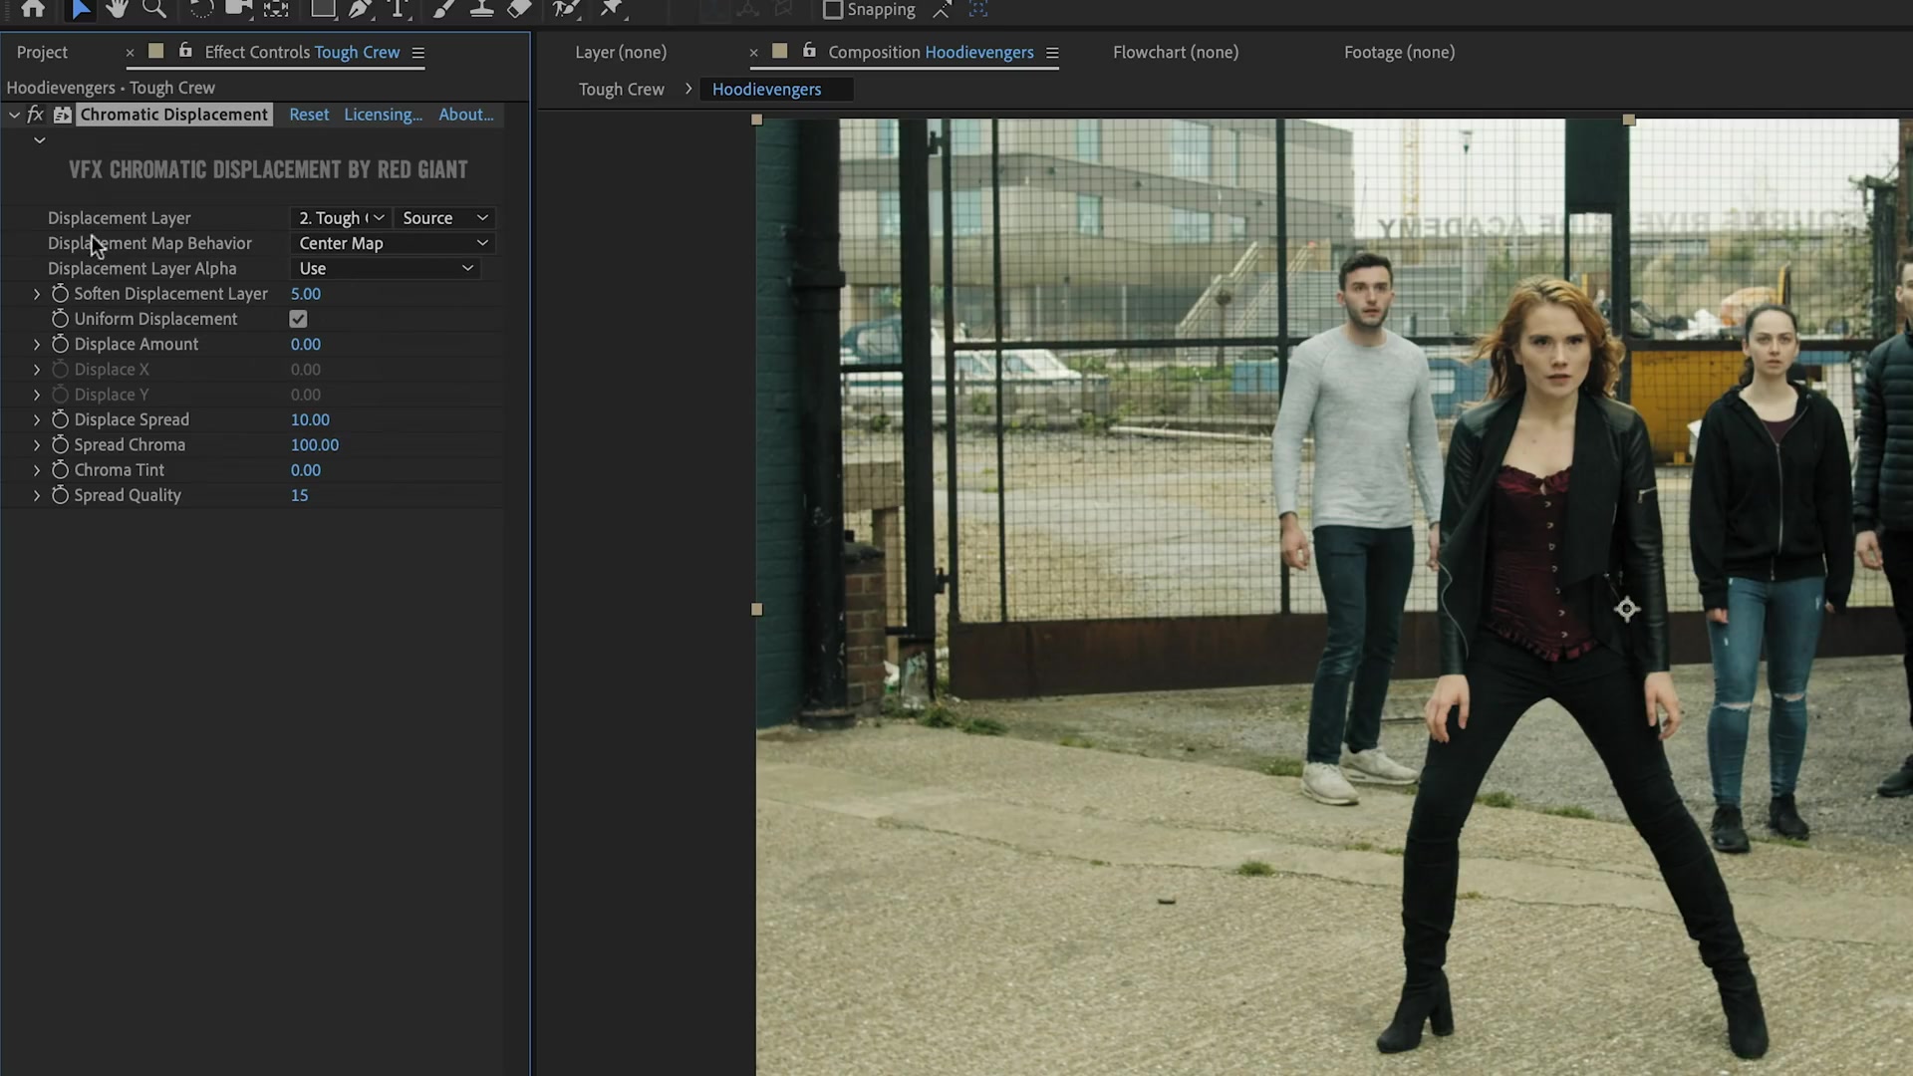Select the Clone Stamp tool

pyautogui.click(x=481, y=9)
